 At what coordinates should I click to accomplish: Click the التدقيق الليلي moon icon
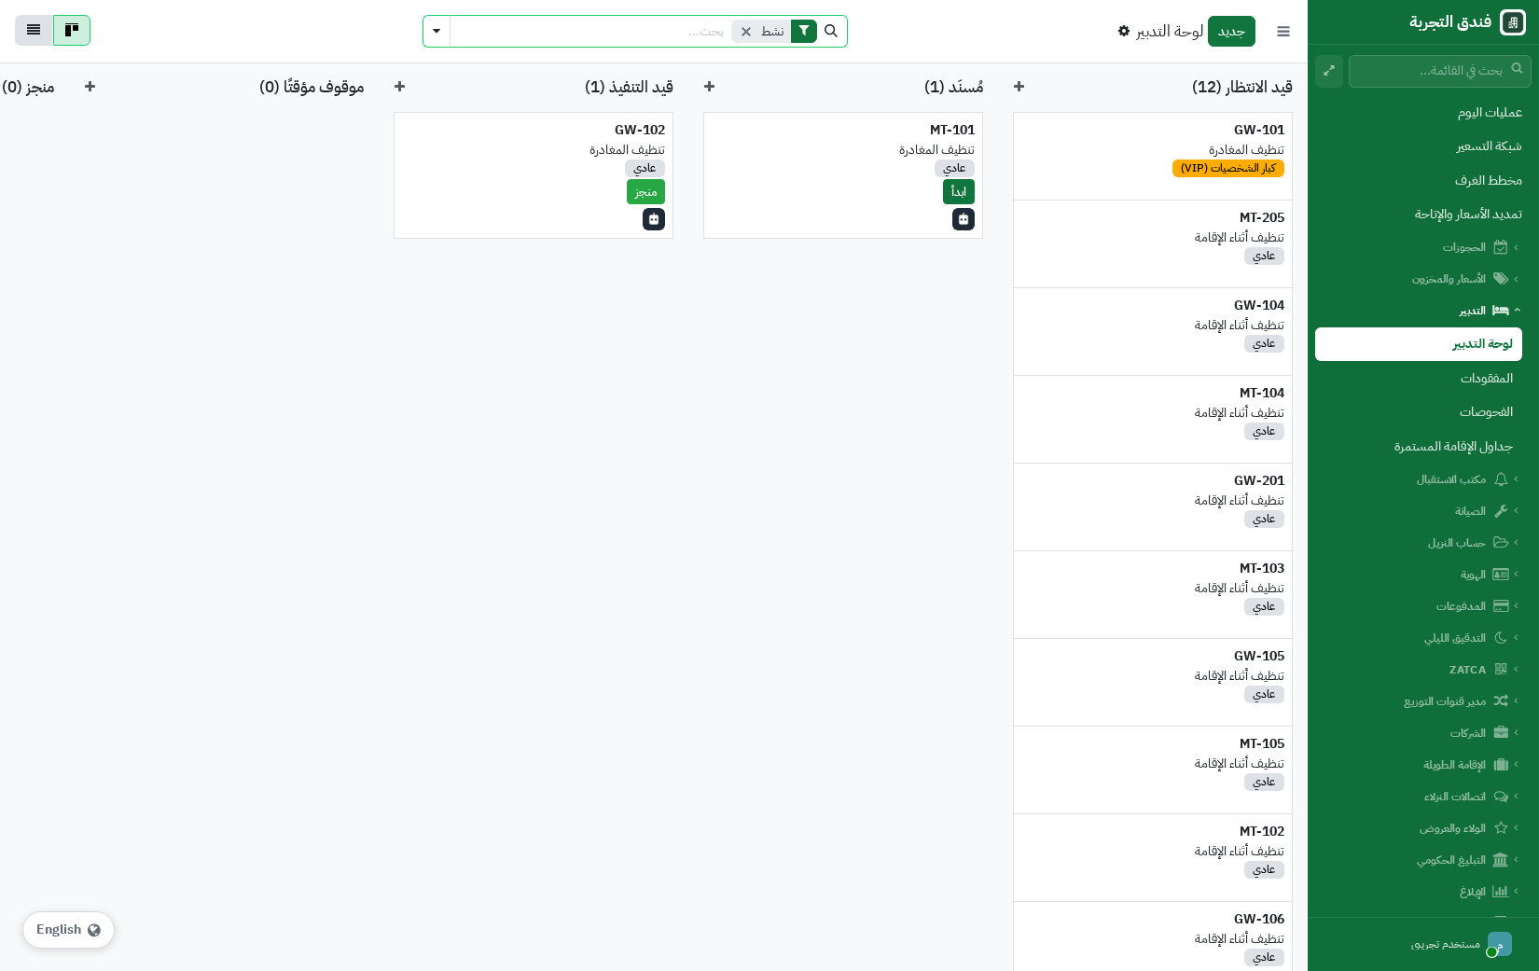(1501, 638)
